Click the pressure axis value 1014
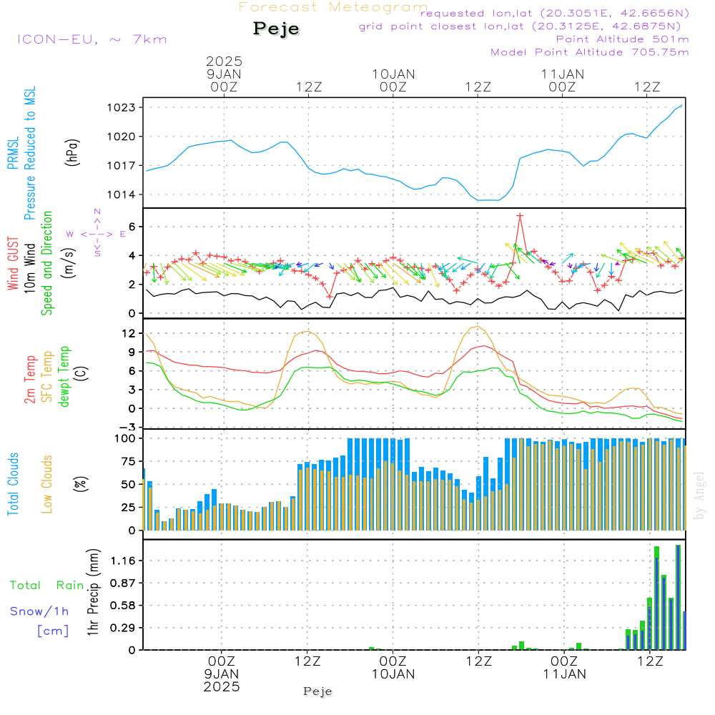 click(122, 194)
